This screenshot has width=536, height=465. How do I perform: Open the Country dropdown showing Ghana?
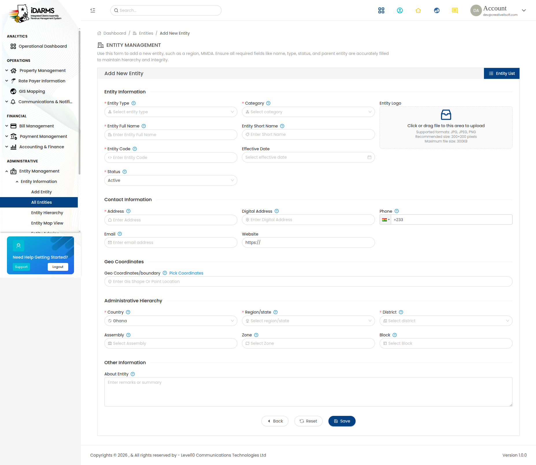click(171, 321)
